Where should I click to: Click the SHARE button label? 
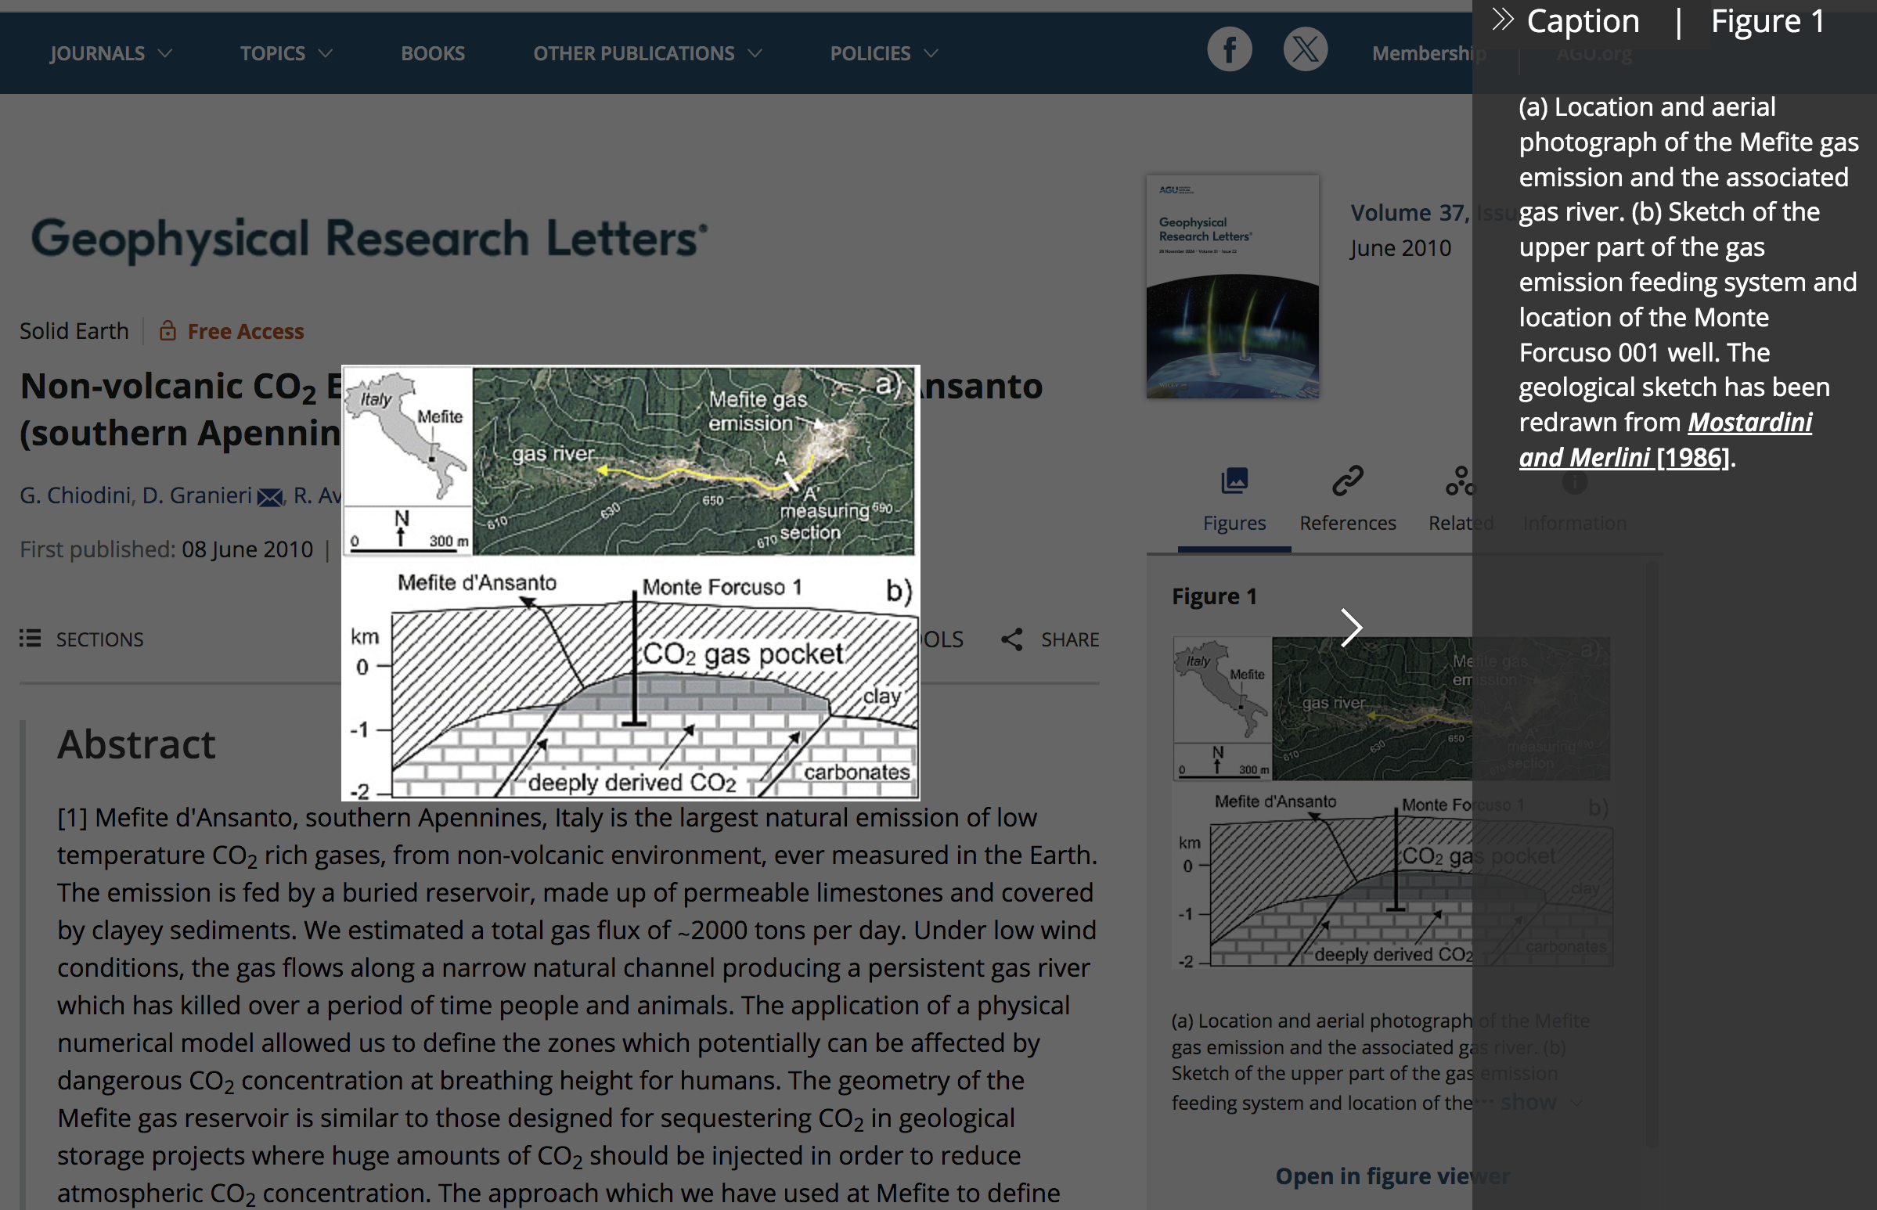tap(1069, 639)
